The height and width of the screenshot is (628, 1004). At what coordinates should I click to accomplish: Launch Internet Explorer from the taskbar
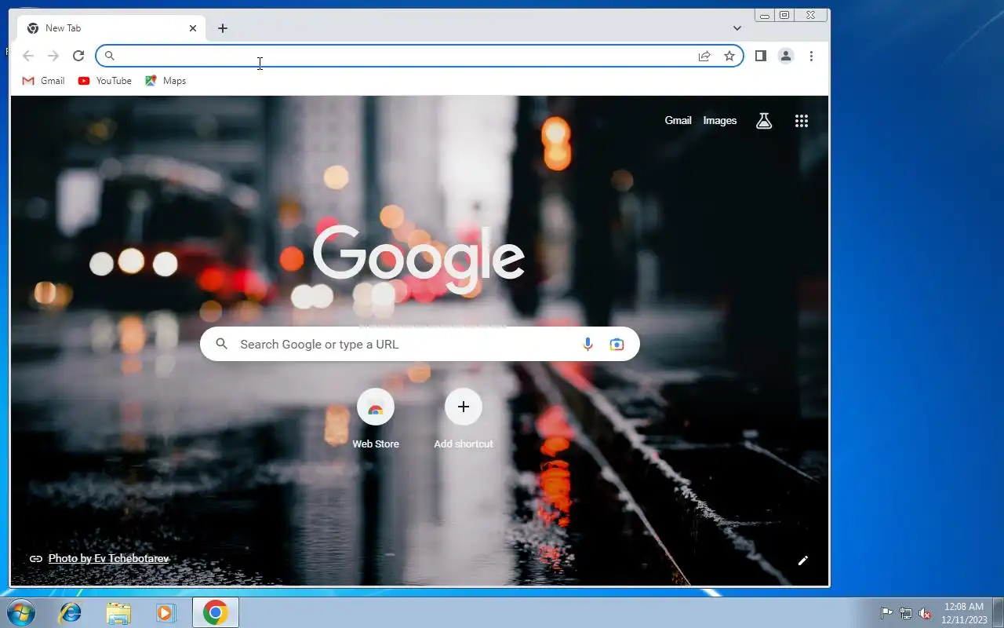(71, 612)
